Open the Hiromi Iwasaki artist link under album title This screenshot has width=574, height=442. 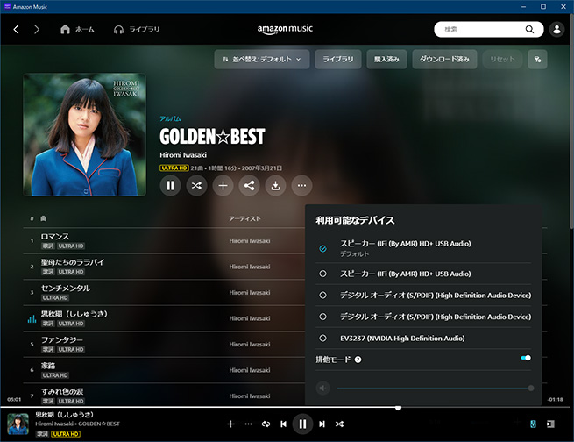click(x=183, y=155)
